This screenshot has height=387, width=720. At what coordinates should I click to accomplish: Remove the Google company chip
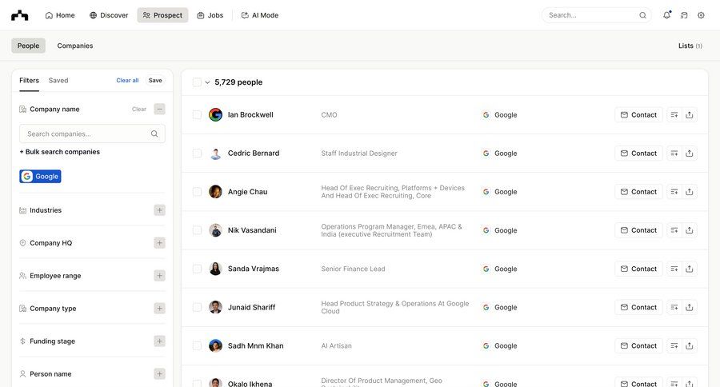click(x=41, y=176)
